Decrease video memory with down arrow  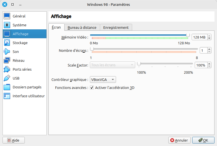[209, 39]
